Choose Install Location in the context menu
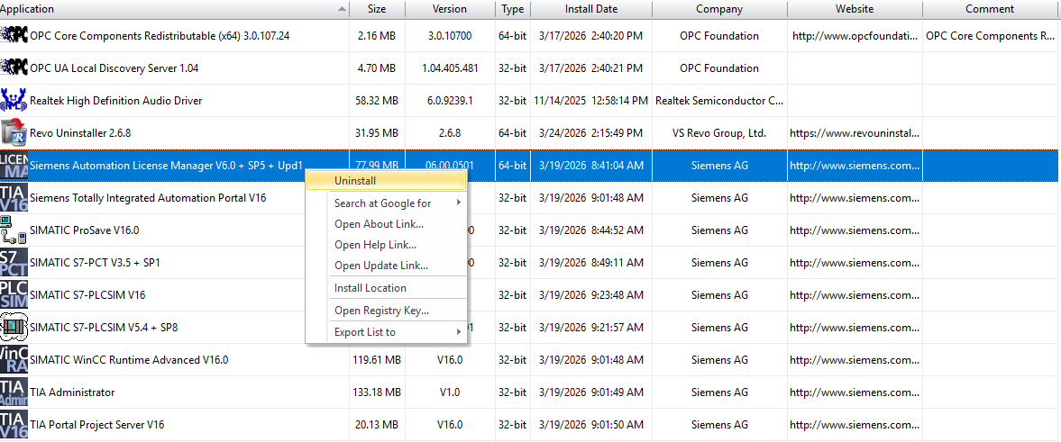This screenshot has height=442, width=1061. [x=370, y=288]
